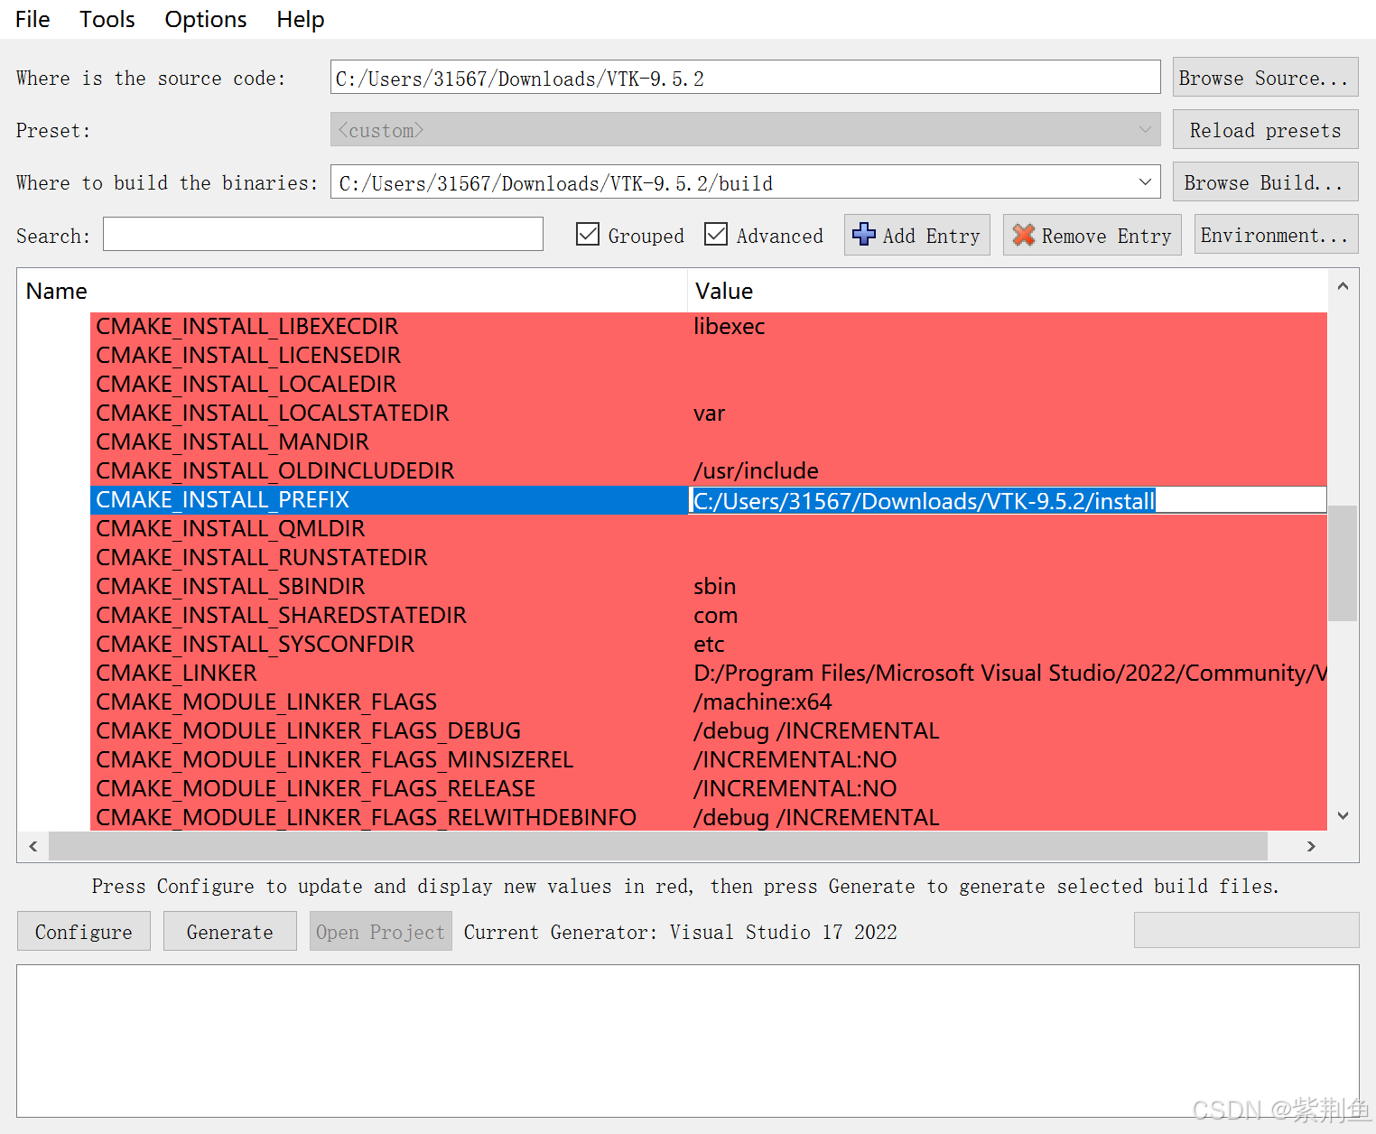Click the etc value cell
1376x1134 pixels.
[1008, 644]
